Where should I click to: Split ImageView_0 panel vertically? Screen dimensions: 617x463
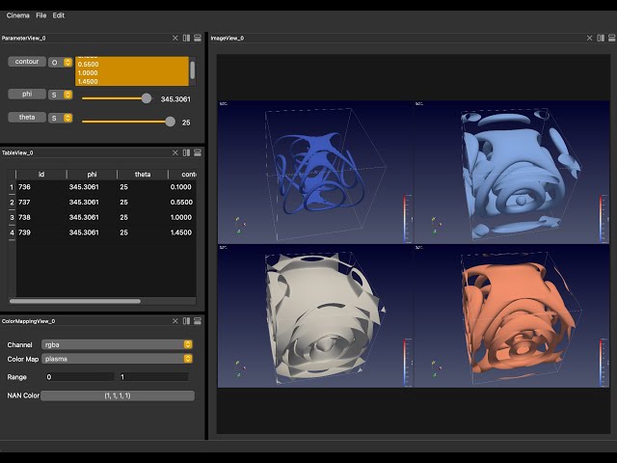(612, 38)
